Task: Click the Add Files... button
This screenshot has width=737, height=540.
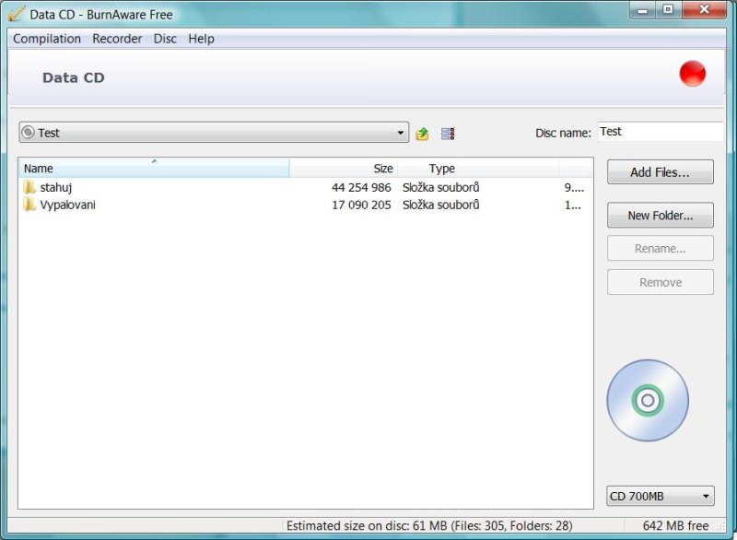Action: [661, 172]
